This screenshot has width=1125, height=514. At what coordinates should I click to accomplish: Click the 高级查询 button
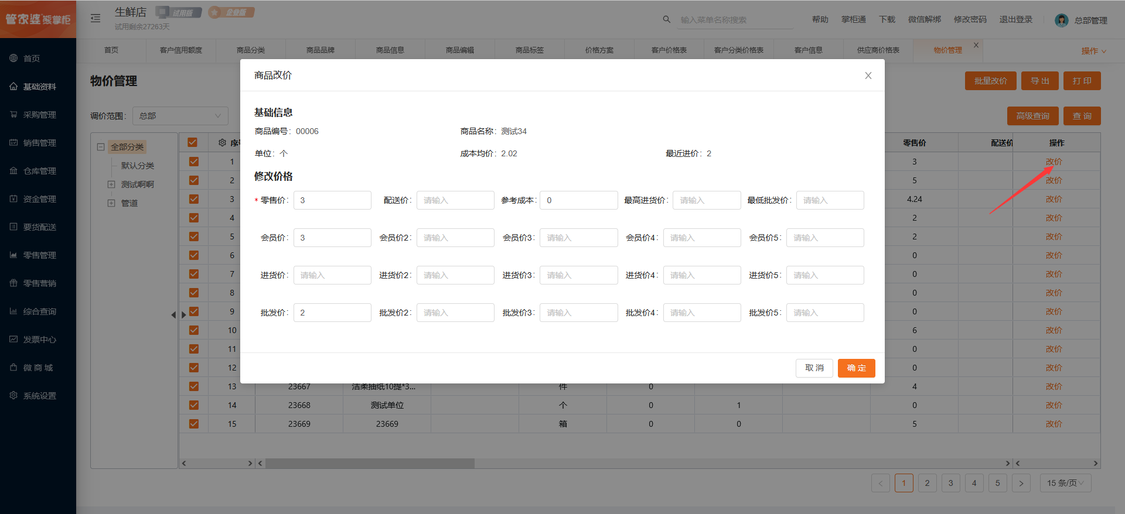coord(1033,116)
